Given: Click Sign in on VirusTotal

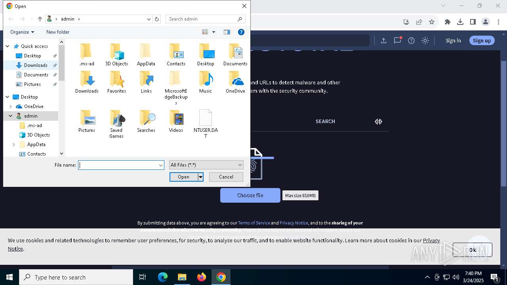Looking at the screenshot, I should coord(453,40).
